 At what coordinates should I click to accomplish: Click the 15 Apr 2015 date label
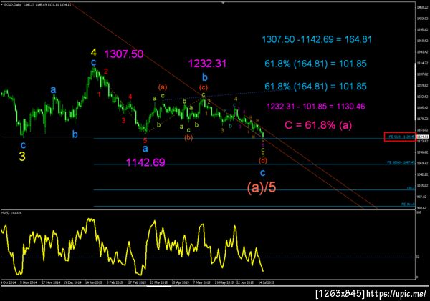pyautogui.click(x=180, y=282)
